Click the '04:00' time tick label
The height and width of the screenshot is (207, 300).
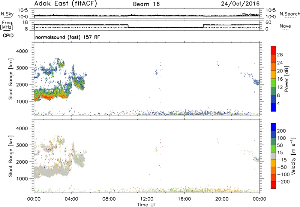tap(71, 199)
